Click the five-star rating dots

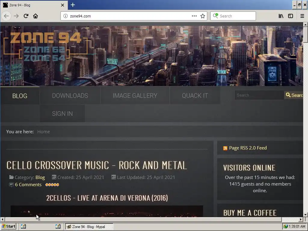(x=52, y=185)
